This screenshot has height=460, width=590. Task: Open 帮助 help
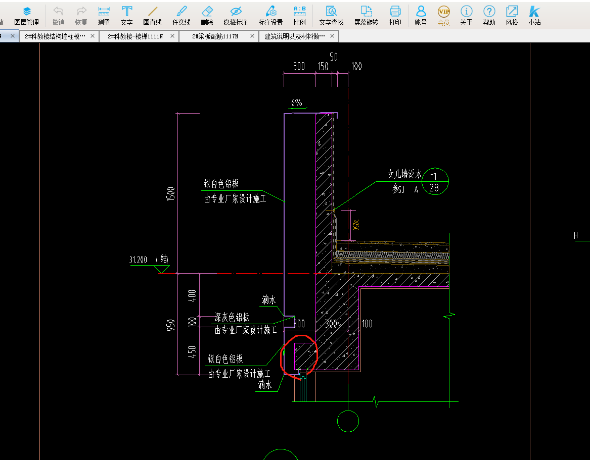[x=489, y=16]
